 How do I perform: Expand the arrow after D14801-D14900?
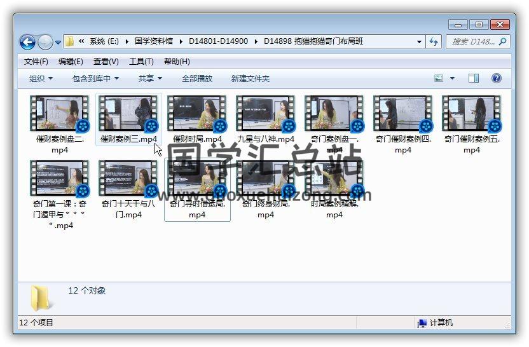pyautogui.click(x=256, y=41)
